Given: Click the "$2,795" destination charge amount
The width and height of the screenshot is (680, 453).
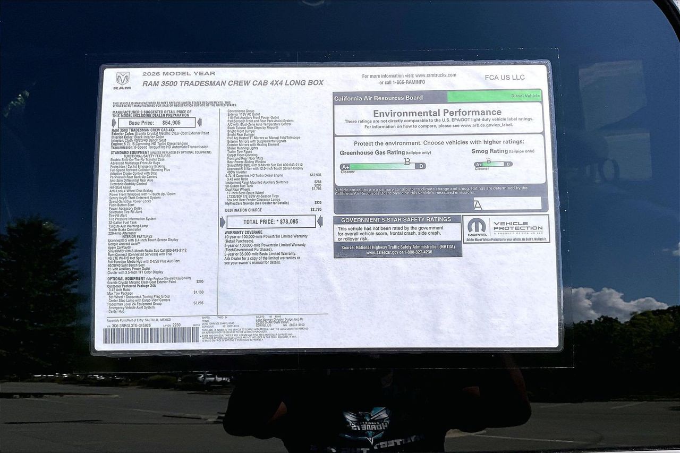Looking at the screenshot, I should click(316, 210).
